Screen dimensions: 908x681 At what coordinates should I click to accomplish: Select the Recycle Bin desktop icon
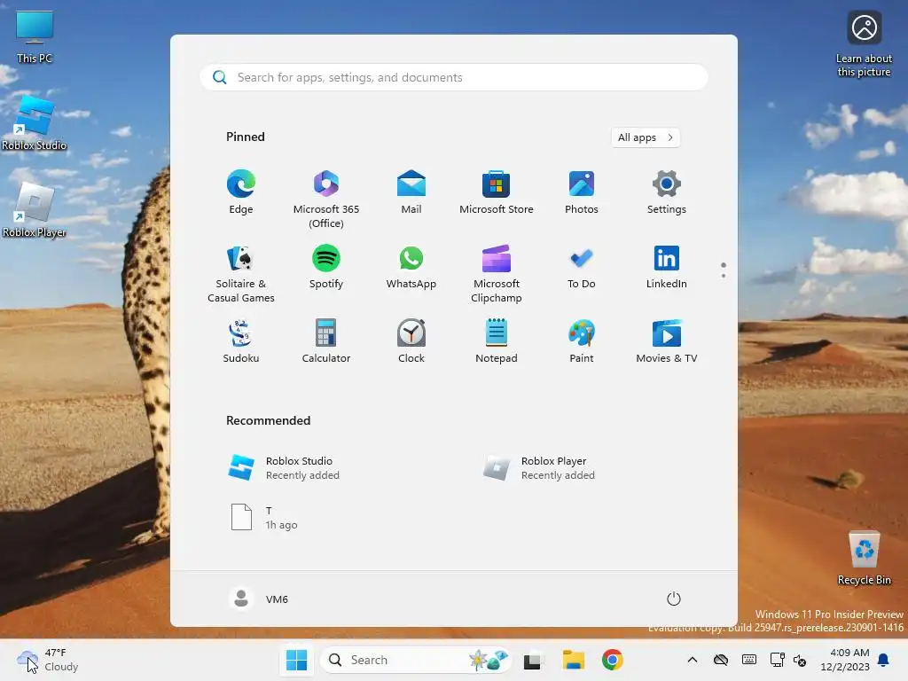(x=864, y=558)
